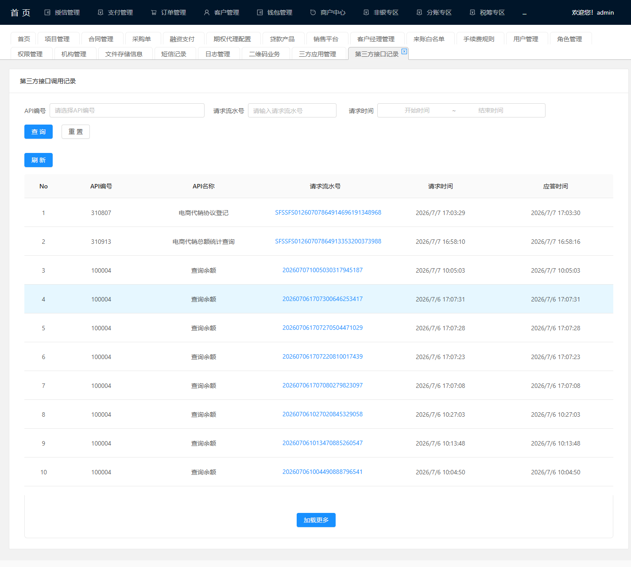Select API name 电商代销总额统计查询
Image resolution: width=631 pixels, height=567 pixels.
[204, 242]
